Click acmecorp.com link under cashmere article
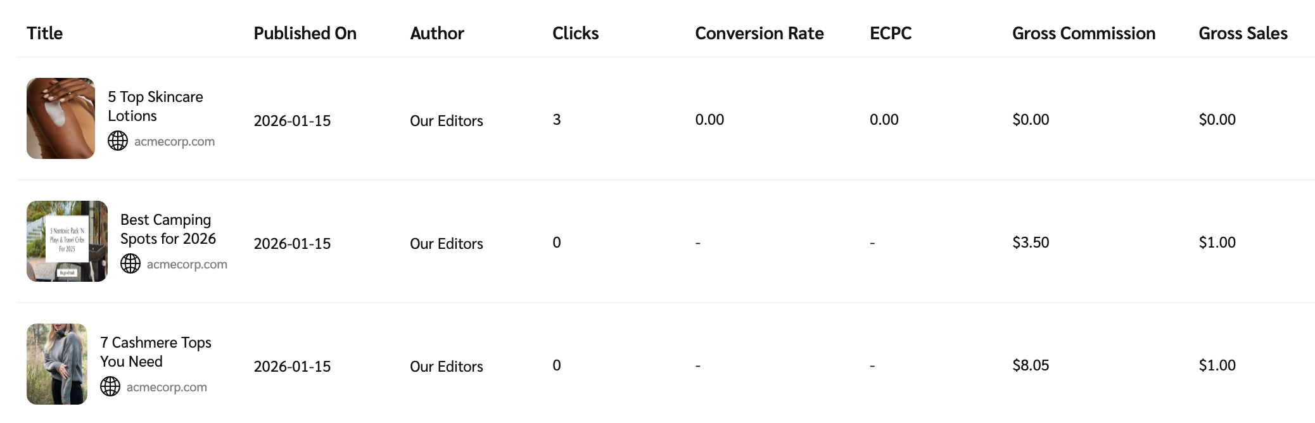The width and height of the screenshot is (1315, 423). [x=167, y=387]
